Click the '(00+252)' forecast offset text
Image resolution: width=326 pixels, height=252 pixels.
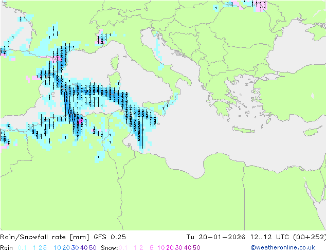[x=310, y=237]
